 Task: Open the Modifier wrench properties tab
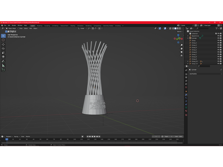click(x=186, y=95)
